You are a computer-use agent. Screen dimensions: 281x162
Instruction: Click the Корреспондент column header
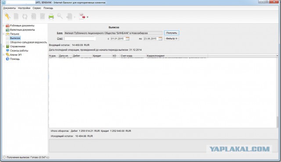177,56
